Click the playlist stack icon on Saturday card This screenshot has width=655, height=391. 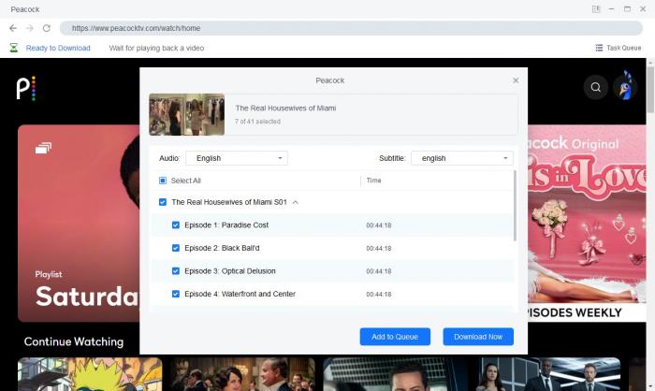pyautogui.click(x=43, y=148)
